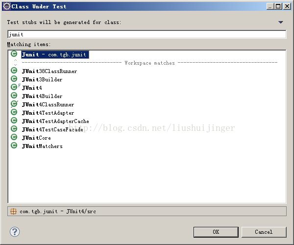Select JUnit38ClassRunner in the list
The height and width of the screenshot is (245, 294).
coord(49,71)
